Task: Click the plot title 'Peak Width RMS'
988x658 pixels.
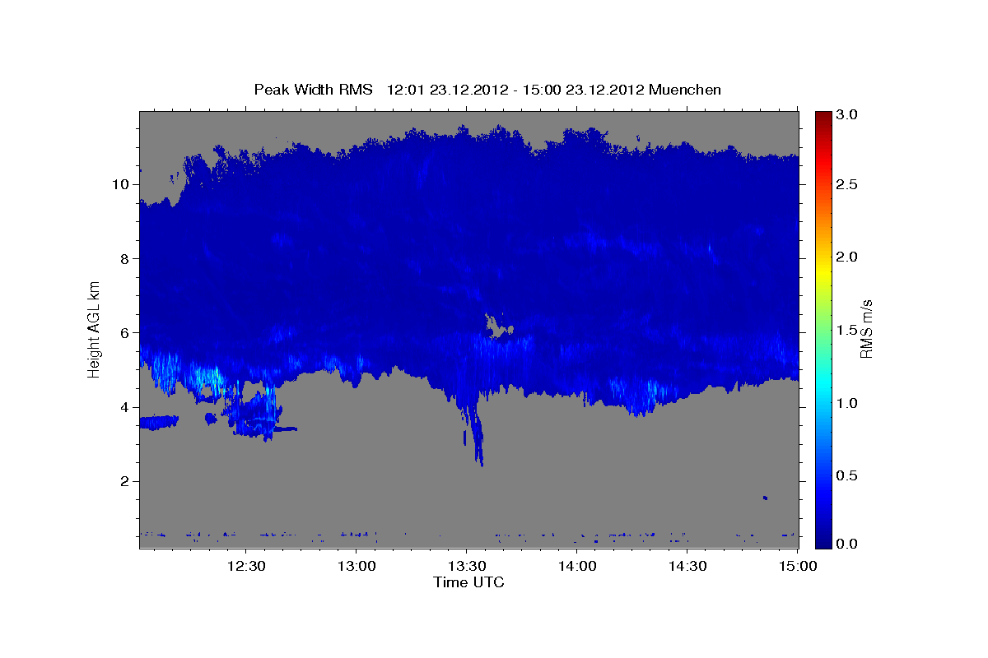Action: (313, 89)
